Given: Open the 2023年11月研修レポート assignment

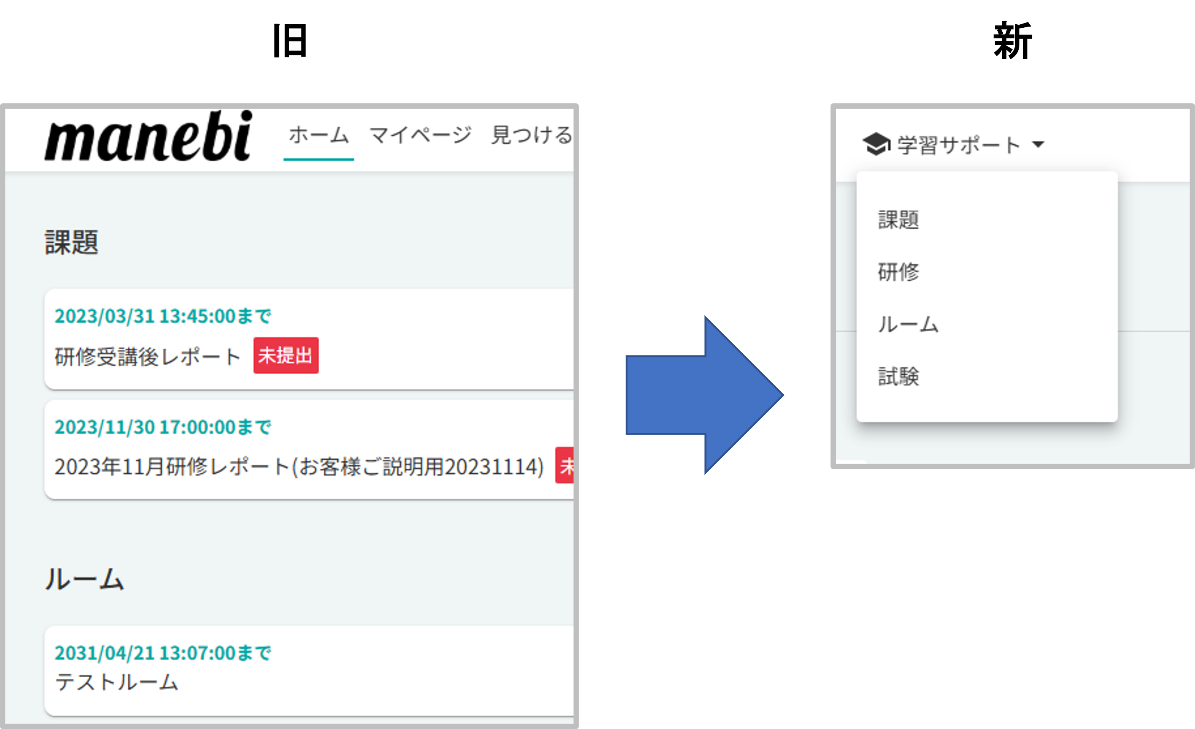Looking at the screenshot, I should pyautogui.click(x=309, y=449).
